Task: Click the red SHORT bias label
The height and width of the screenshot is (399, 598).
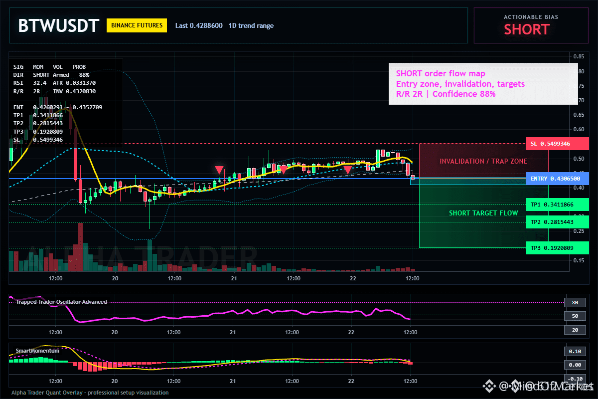Action: pos(526,29)
